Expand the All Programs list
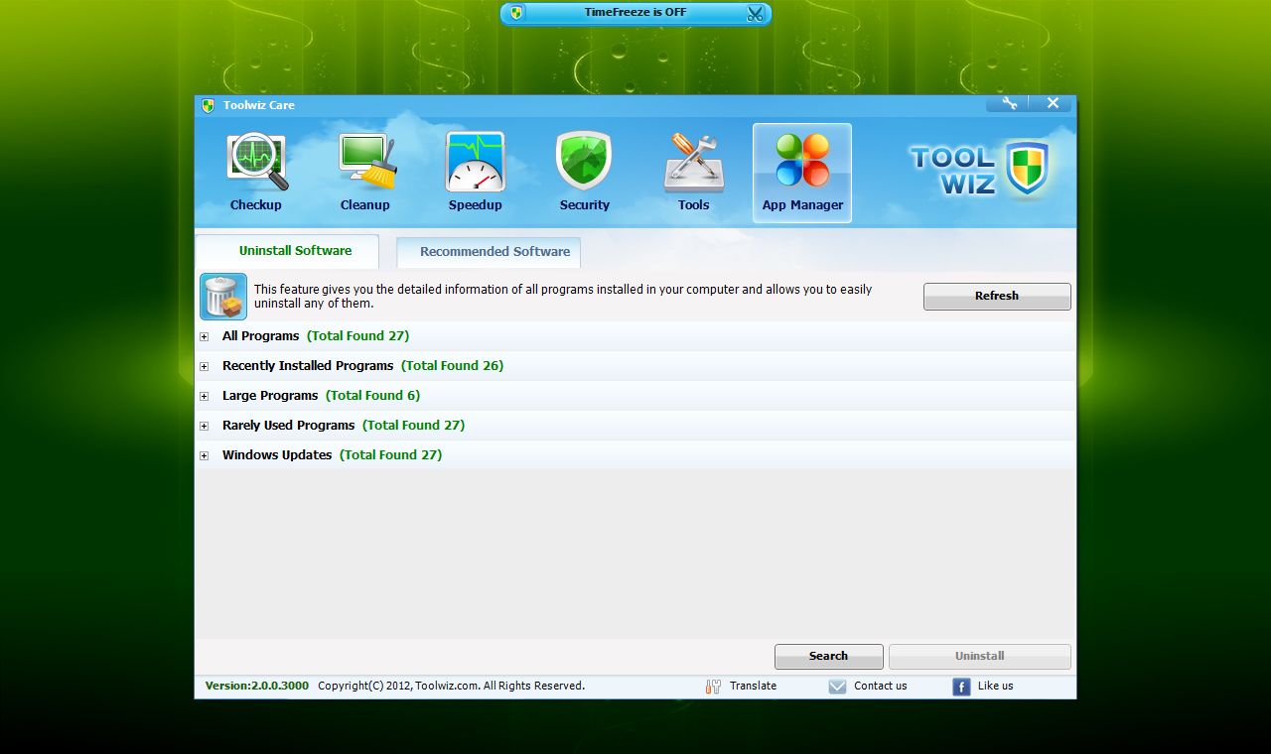Image resolution: width=1271 pixels, height=754 pixels. [205, 336]
